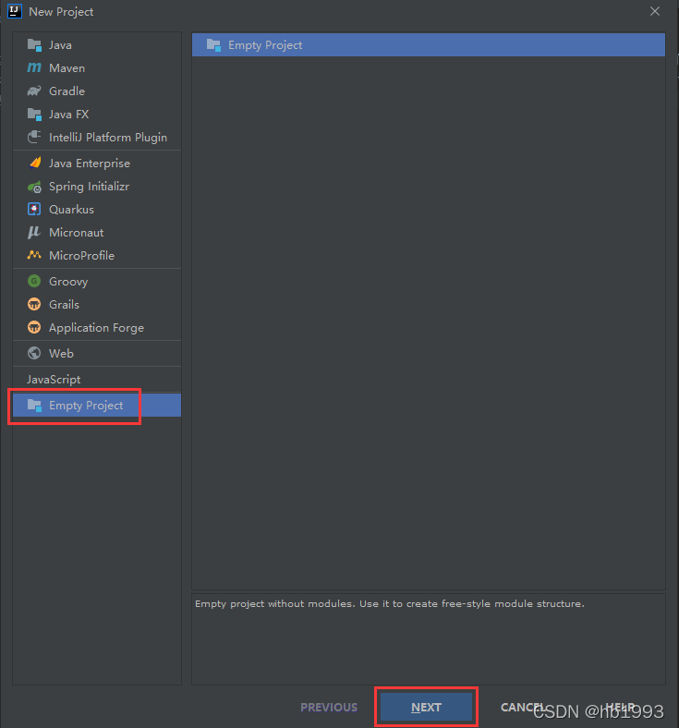Select Quarkus label in list
This screenshot has height=728, width=679.
pyautogui.click(x=71, y=210)
